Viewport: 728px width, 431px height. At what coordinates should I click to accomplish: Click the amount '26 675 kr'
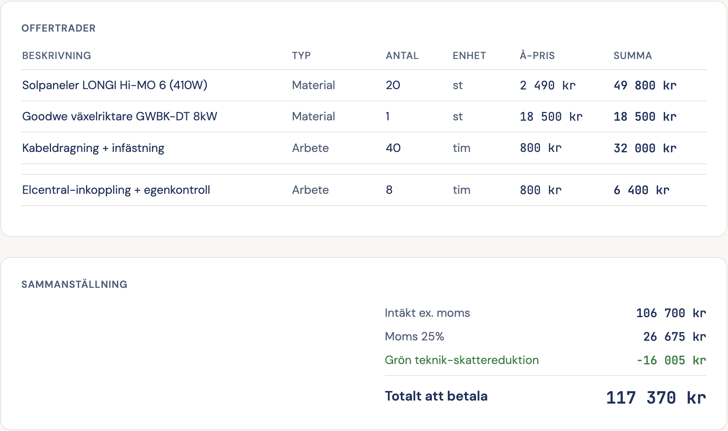point(675,337)
